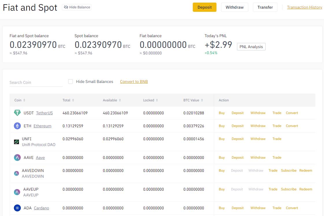
Task: Open Ethereum coin link
Action: [42, 126]
